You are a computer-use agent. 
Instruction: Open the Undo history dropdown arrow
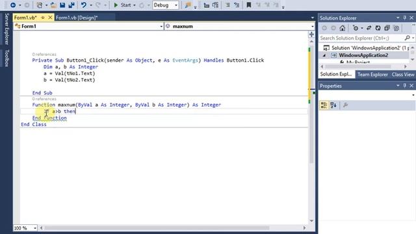[x=91, y=5]
